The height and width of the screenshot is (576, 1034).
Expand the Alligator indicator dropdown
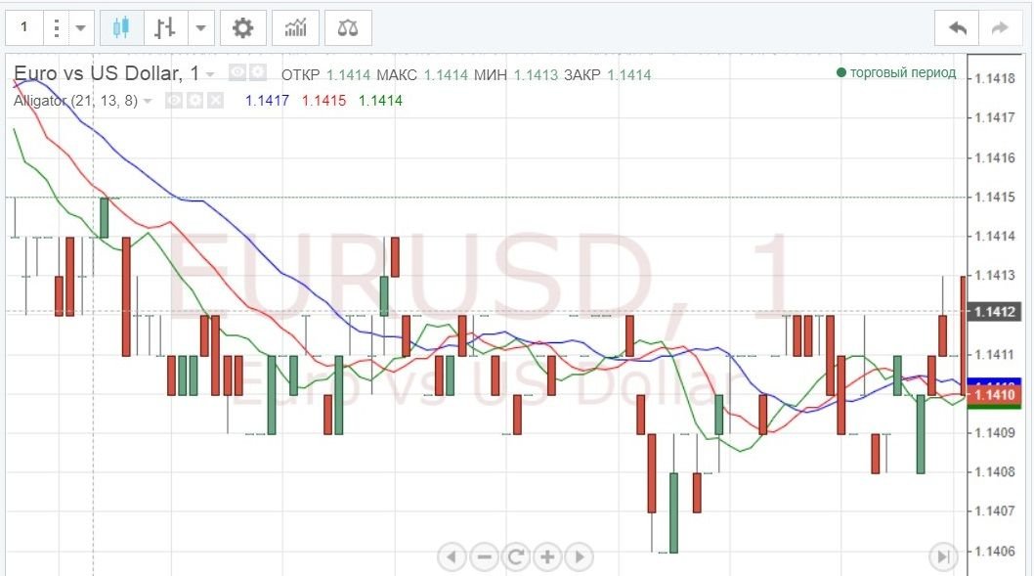[148, 101]
